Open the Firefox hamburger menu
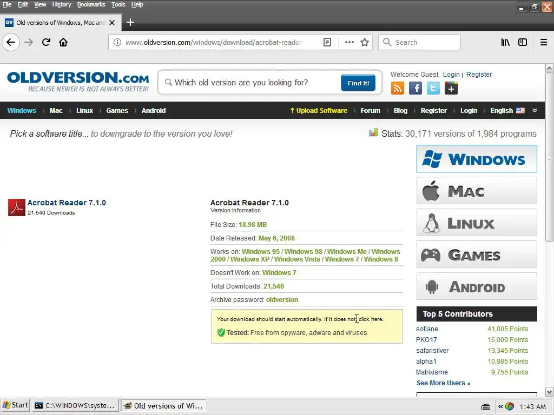Screen dimensions: 554x415 [x=544, y=42]
